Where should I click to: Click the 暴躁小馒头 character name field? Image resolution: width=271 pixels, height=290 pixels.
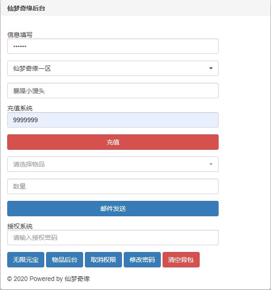click(112, 90)
